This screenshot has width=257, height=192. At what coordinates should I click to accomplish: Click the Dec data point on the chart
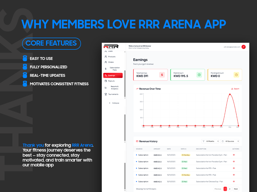(x=238, y=126)
